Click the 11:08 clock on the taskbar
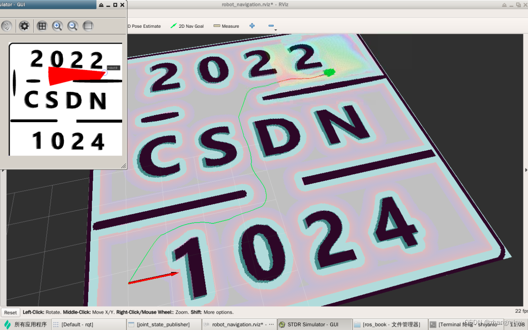This screenshot has width=528, height=330. (517, 324)
